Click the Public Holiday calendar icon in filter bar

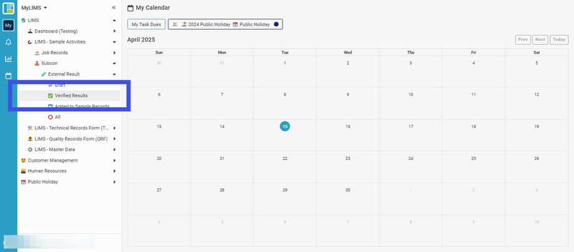point(235,24)
